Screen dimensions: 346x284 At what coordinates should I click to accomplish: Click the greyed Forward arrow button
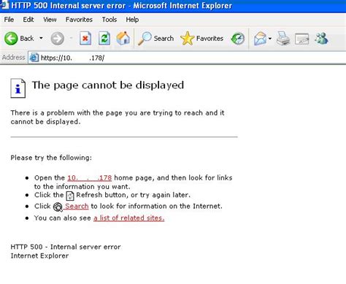point(57,39)
